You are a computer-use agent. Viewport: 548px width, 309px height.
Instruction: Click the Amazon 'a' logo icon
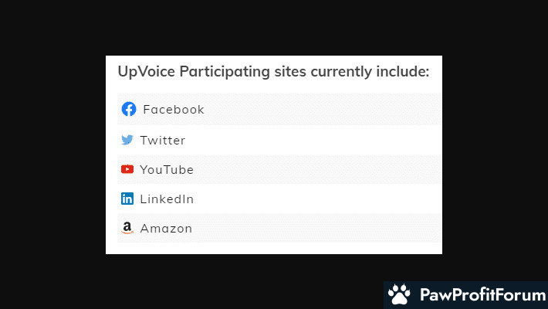click(127, 228)
